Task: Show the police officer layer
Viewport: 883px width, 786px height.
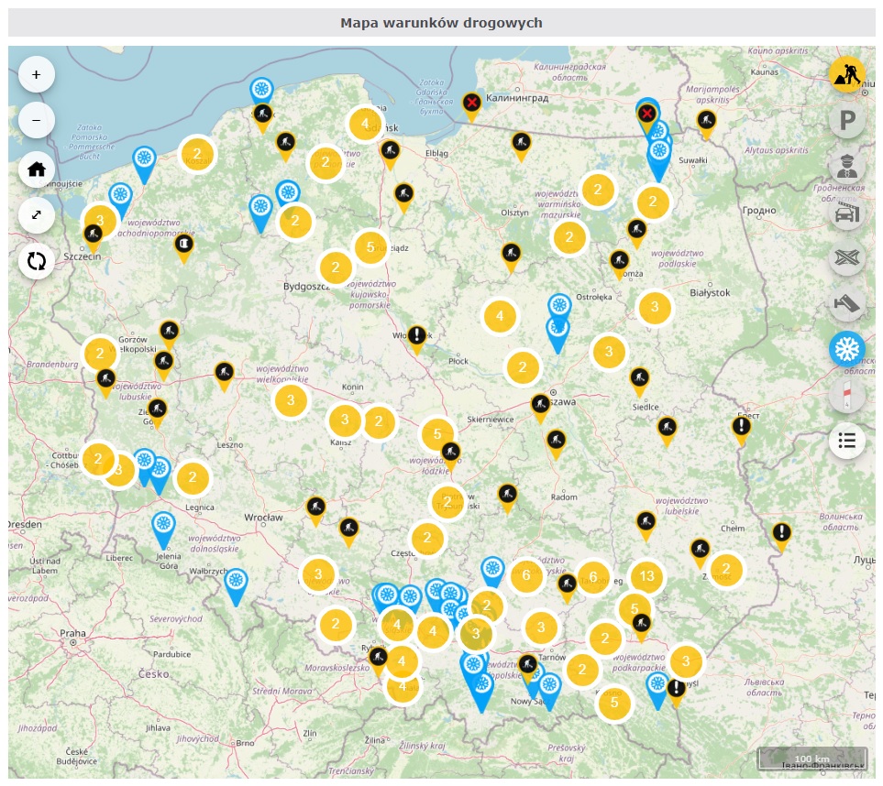Action: tap(846, 167)
